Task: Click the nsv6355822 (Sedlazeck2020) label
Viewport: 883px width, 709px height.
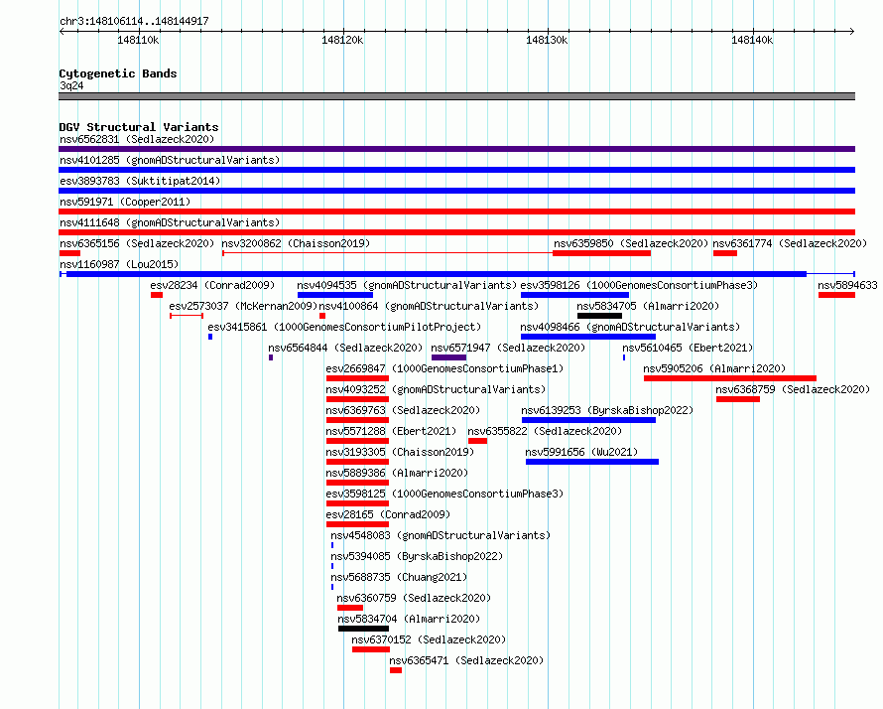Action: pos(545,431)
